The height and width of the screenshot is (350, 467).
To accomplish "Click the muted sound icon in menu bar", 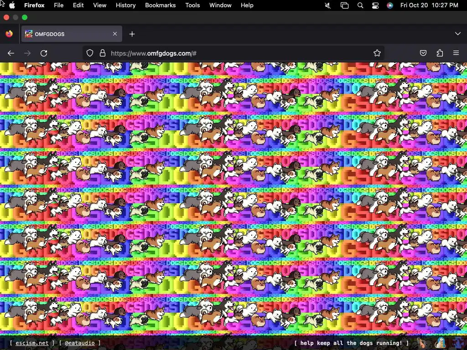I will coord(327,5).
